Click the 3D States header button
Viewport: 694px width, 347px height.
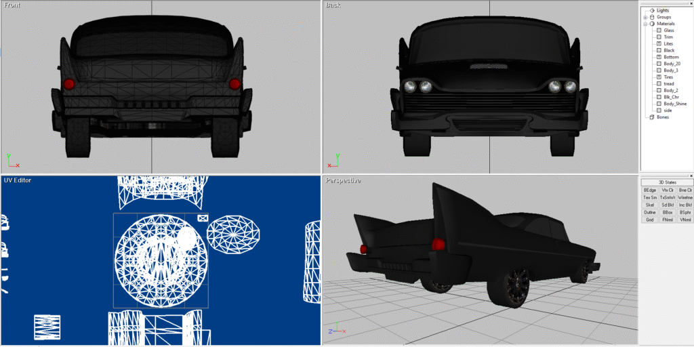[x=667, y=182]
